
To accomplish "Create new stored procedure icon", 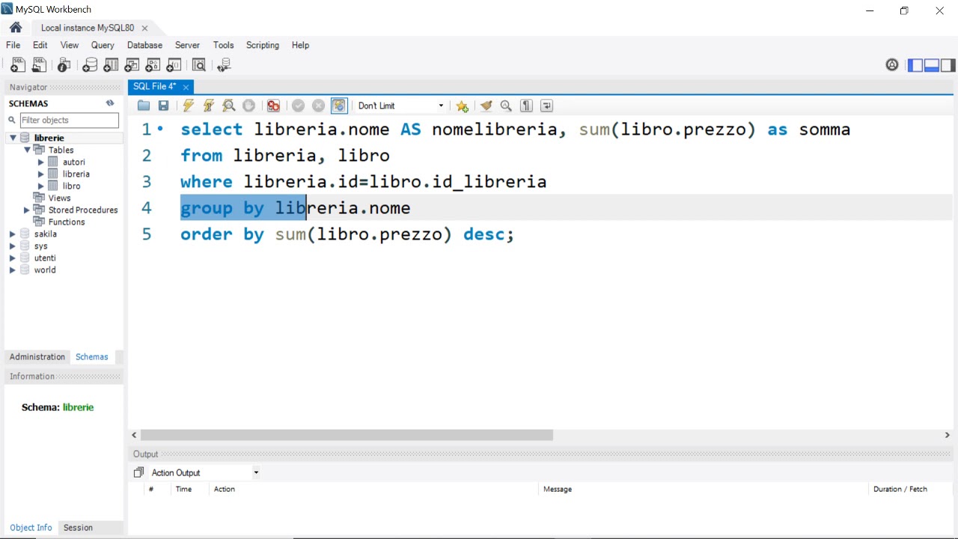I will (153, 65).
